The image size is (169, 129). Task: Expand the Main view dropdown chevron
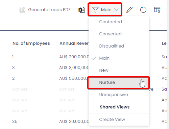(116, 10)
